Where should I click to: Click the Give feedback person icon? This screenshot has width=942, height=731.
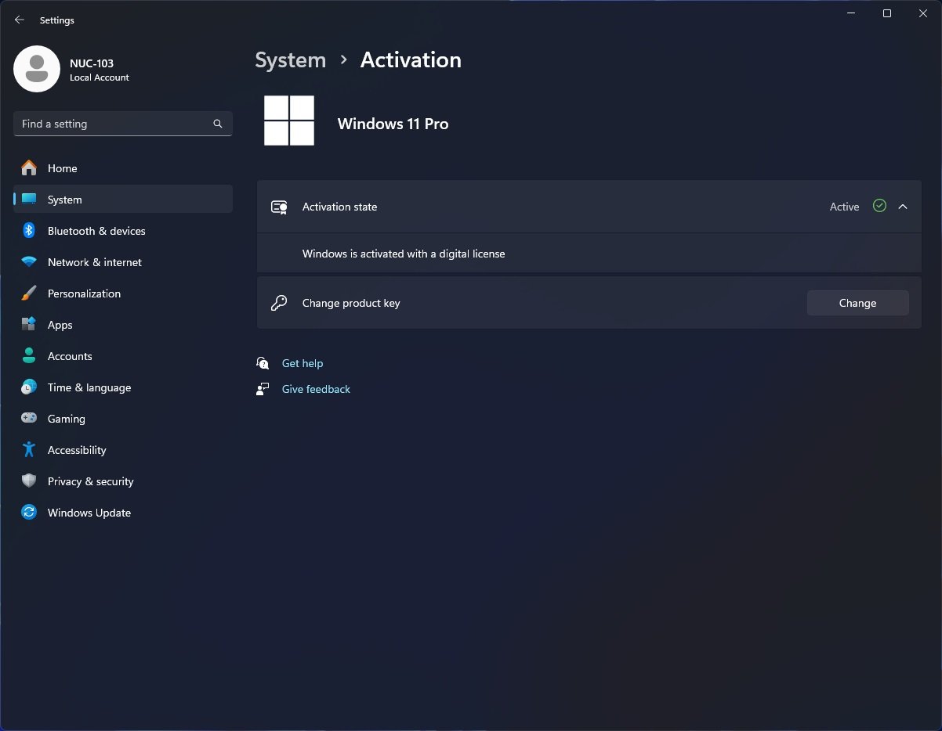(263, 389)
